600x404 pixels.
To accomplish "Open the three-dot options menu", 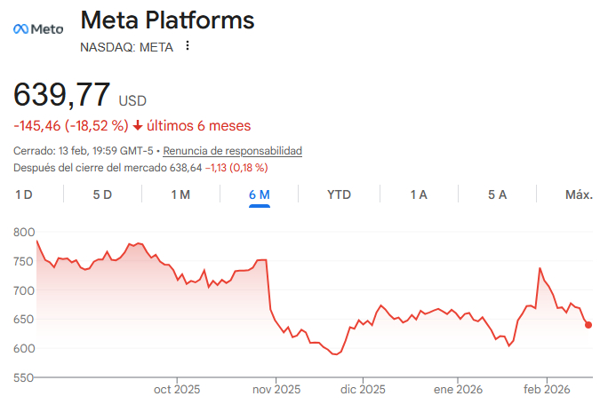I will [x=187, y=46].
